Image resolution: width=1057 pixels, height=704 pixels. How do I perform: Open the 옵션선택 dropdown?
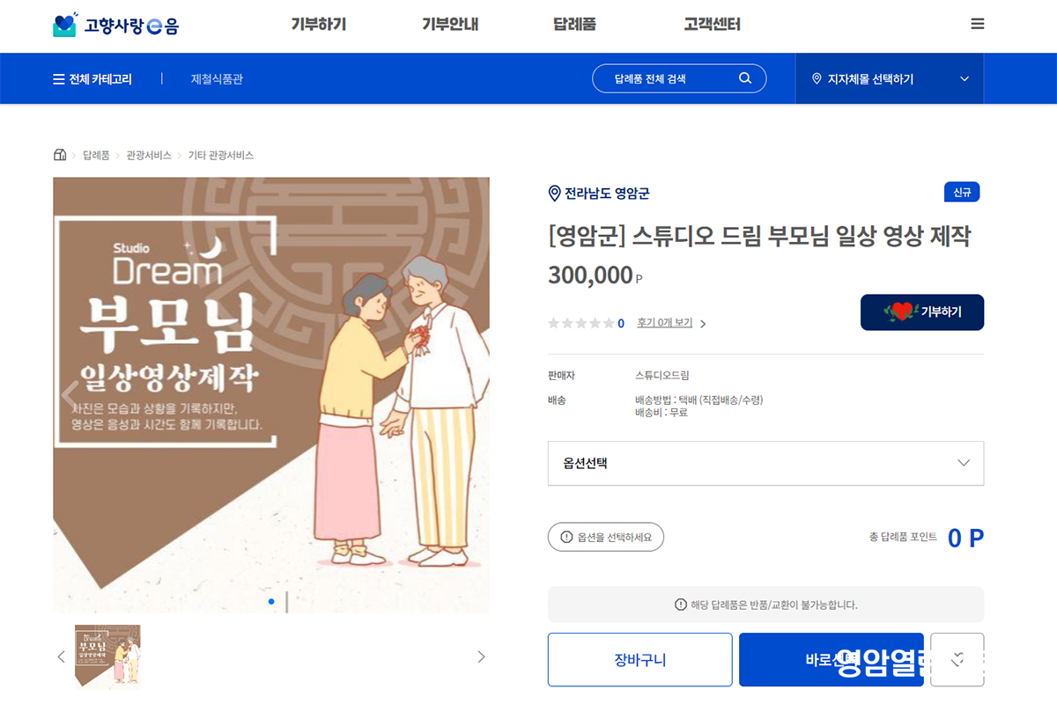765,463
